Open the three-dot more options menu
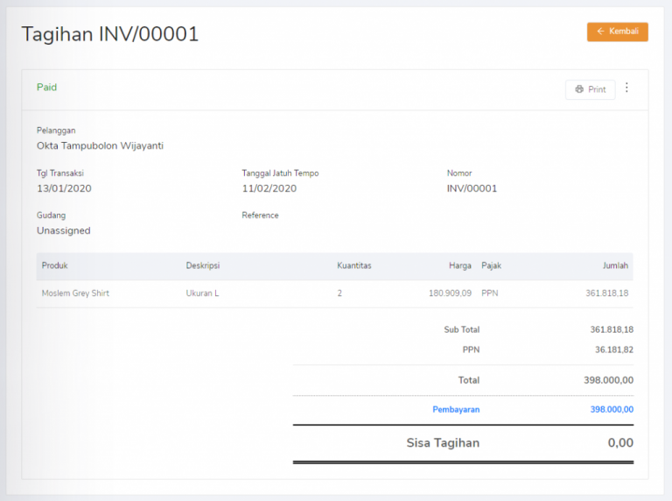Screen dimensions: 672x501 [x=626, y=88]
